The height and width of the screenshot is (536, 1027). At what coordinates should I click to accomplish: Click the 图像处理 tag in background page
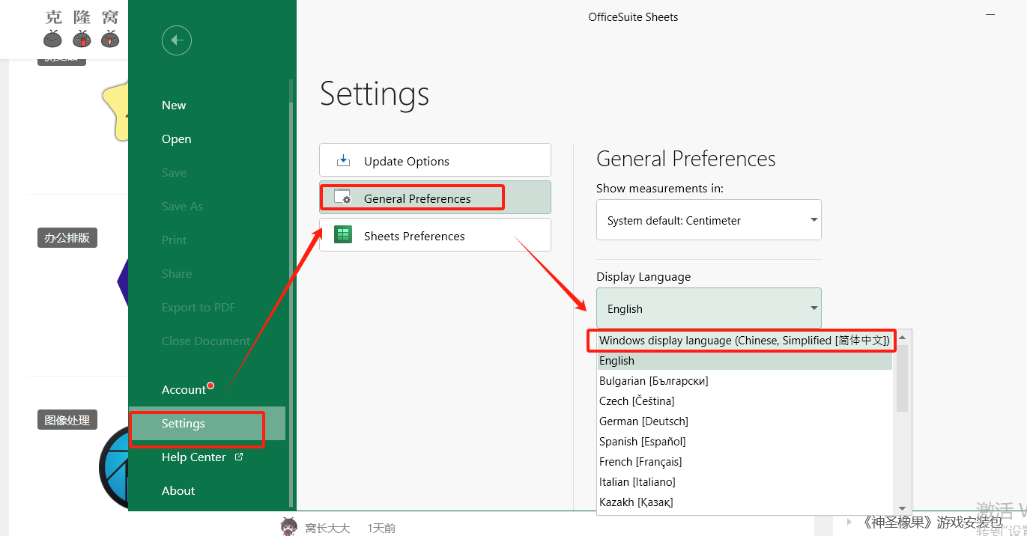67,420
